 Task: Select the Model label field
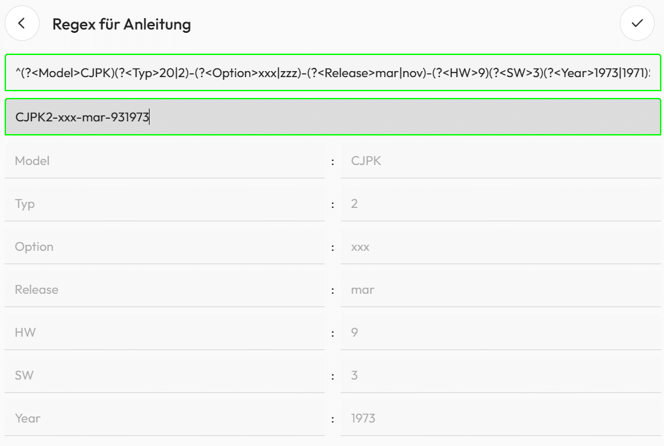164,161
